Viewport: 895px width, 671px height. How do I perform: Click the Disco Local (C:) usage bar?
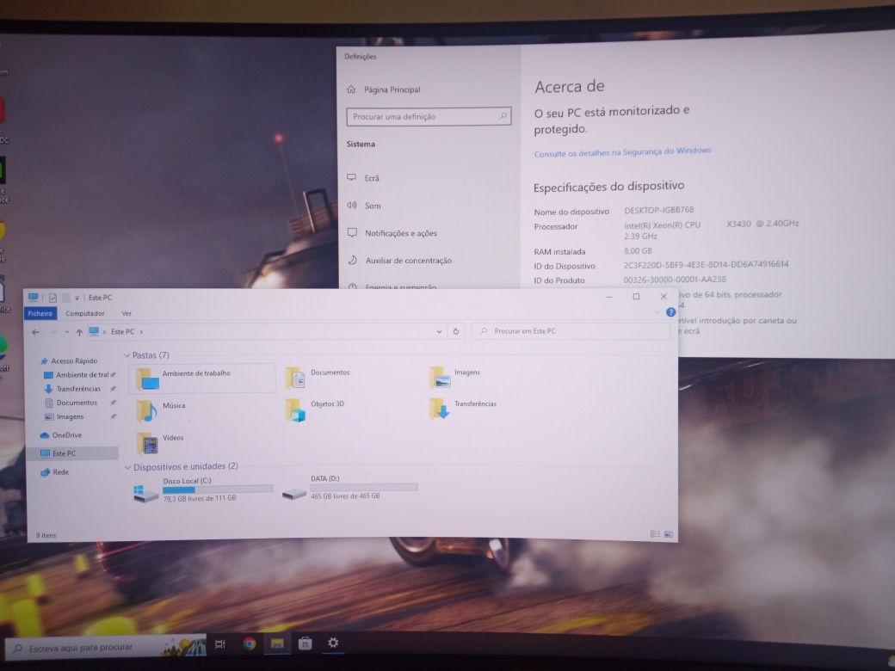(218, 489)
